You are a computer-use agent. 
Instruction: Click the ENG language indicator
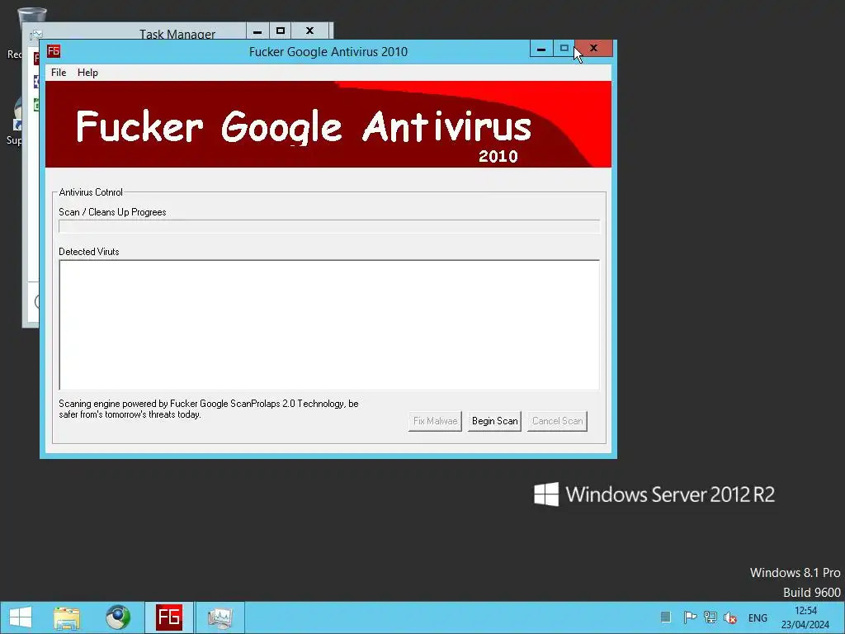point(758,617)
